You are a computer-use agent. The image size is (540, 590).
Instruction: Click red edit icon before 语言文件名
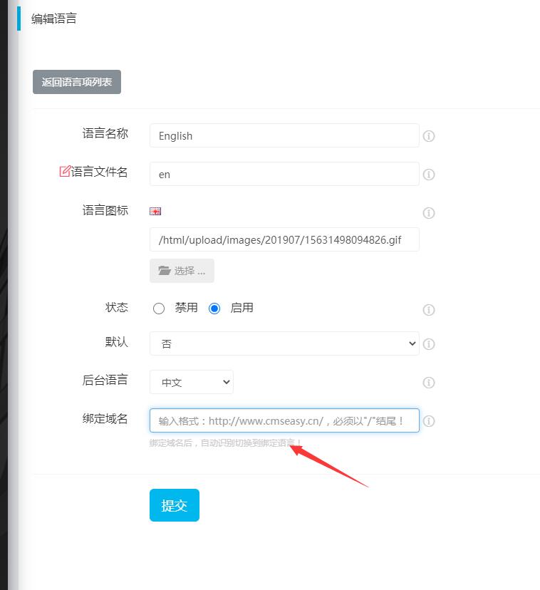[65, 172]
